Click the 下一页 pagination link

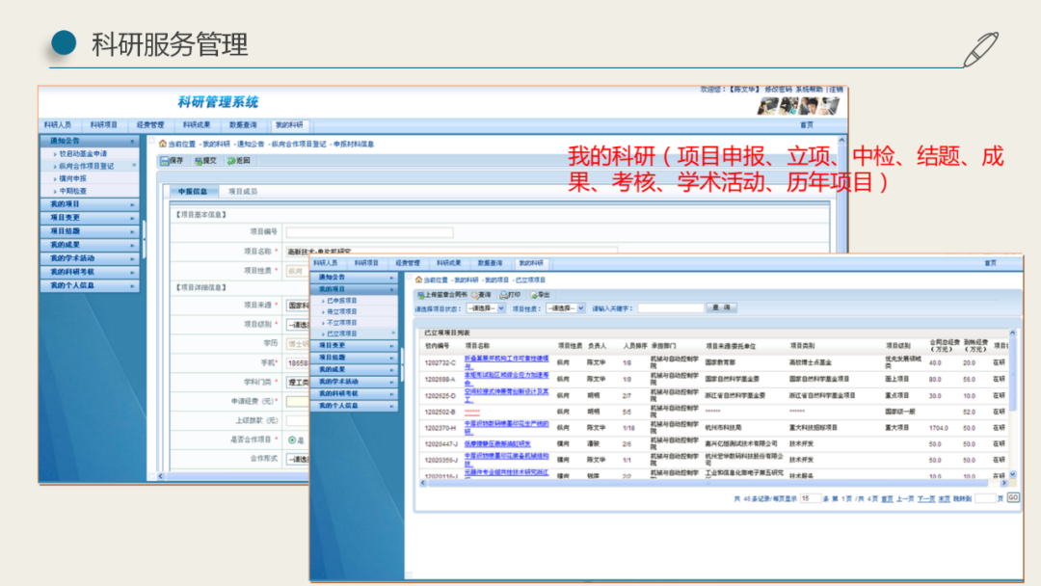(x=926, y=499)
